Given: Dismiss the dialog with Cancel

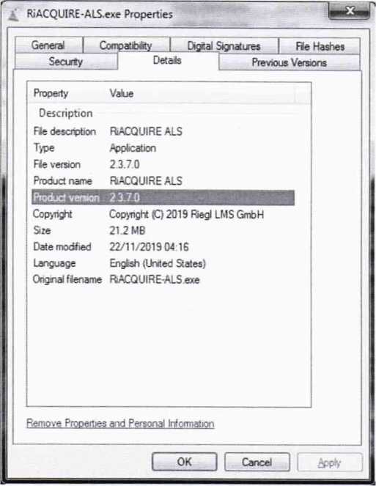Looking at the screenshot, I should click(x=257, y=462).
